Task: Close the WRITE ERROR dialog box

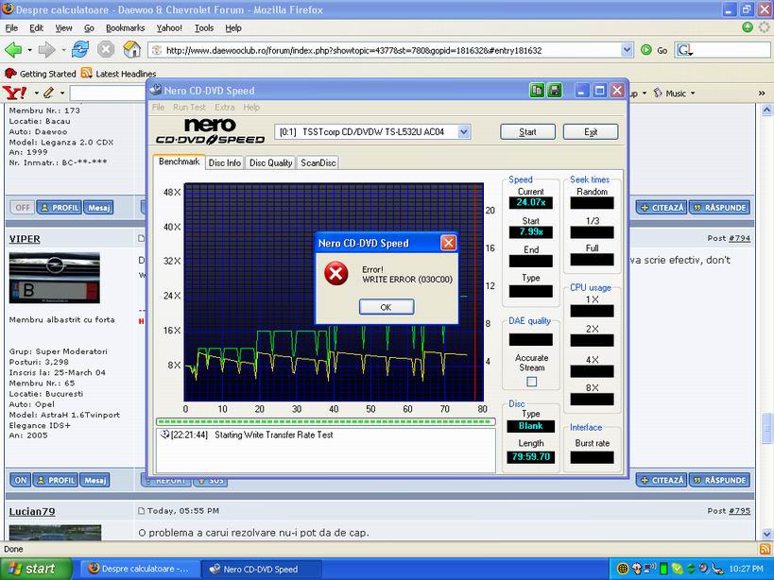Action: click(x=448, y=243)
